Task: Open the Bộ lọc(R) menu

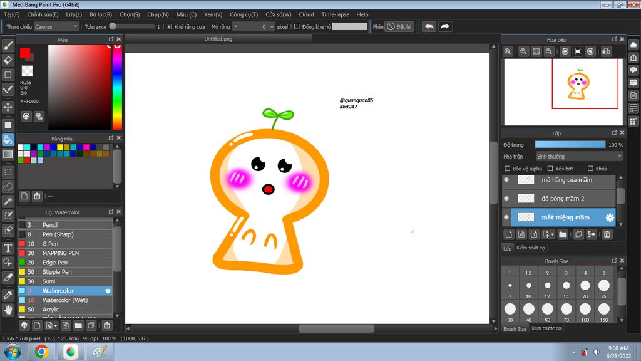Action: click(101, 14)
